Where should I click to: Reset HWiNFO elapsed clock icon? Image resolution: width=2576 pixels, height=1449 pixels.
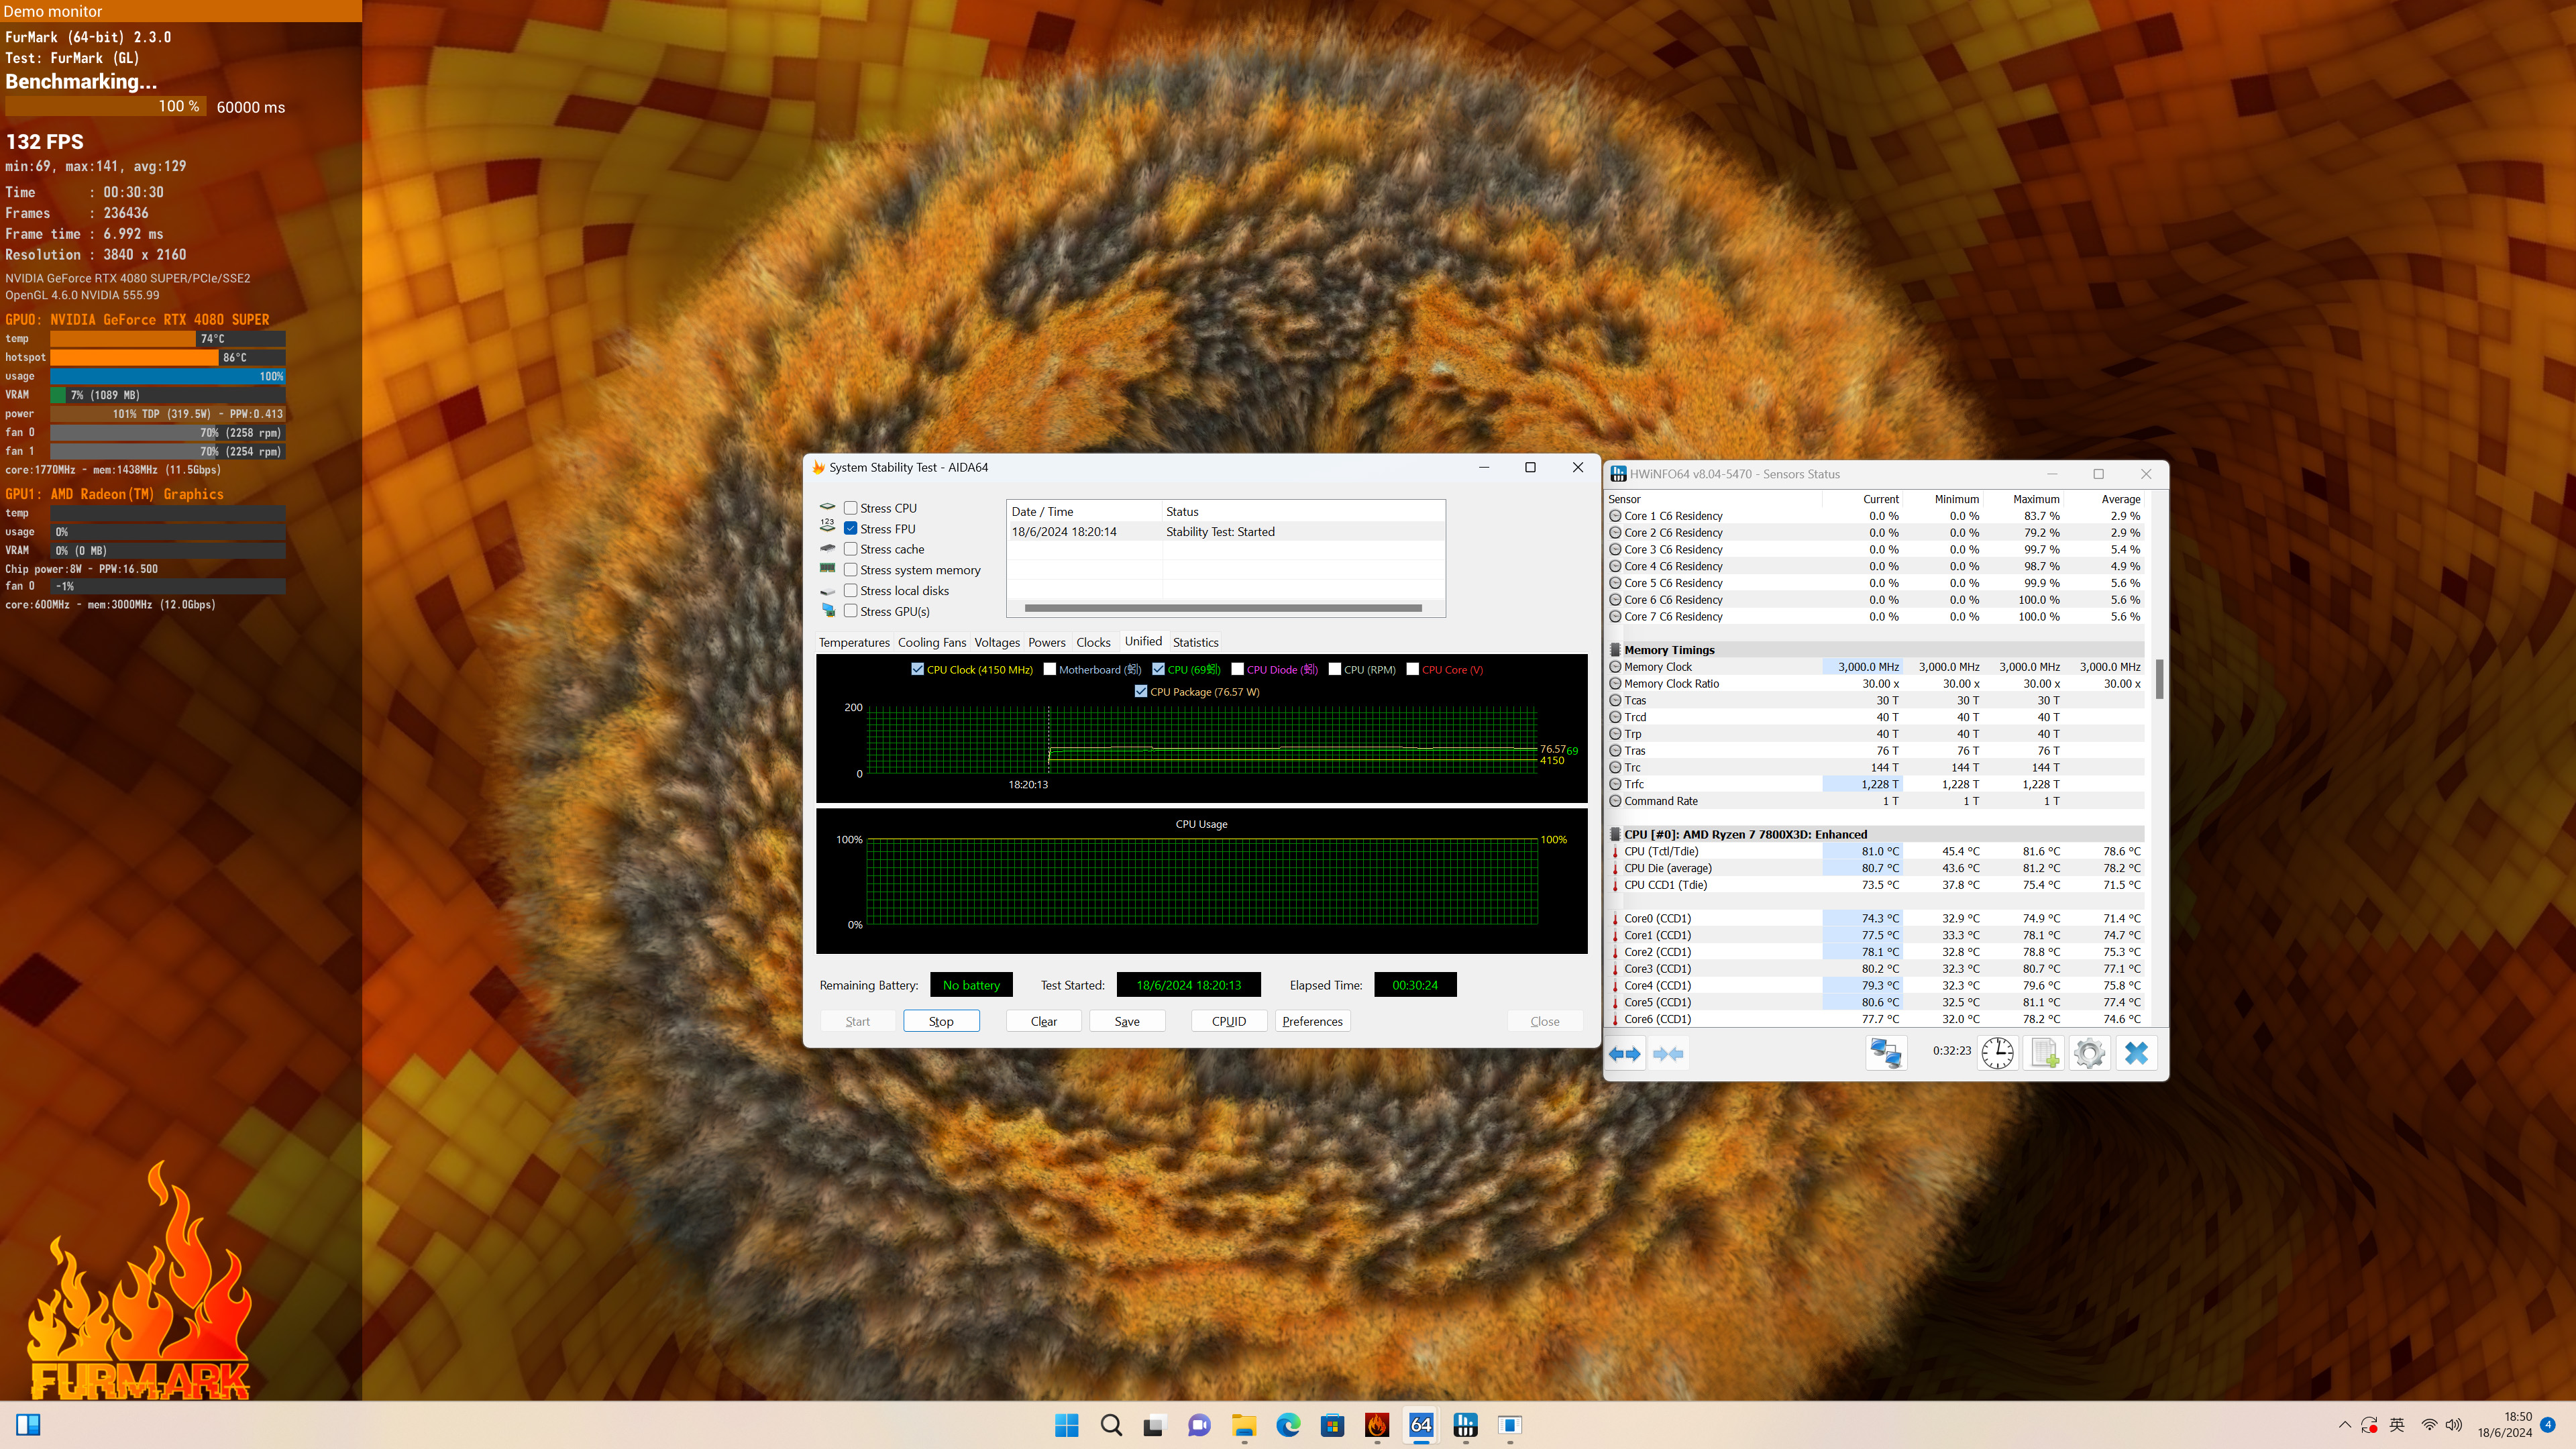coord(1997,1053)
